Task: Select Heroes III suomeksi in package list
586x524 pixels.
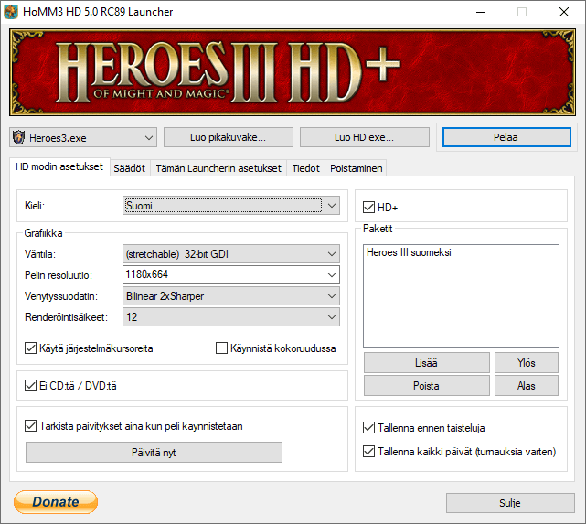Action: 409,252
